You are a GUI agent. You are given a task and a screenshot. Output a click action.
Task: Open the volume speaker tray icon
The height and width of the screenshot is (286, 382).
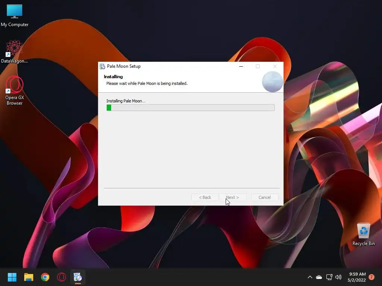(x=338, y=277)
